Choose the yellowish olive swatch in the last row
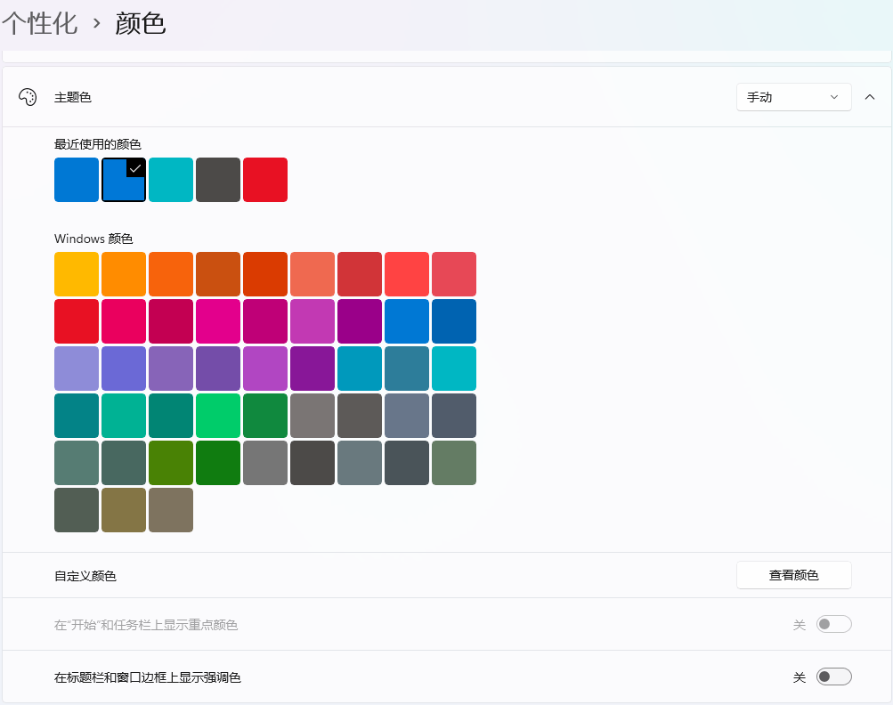 point(124,510)
